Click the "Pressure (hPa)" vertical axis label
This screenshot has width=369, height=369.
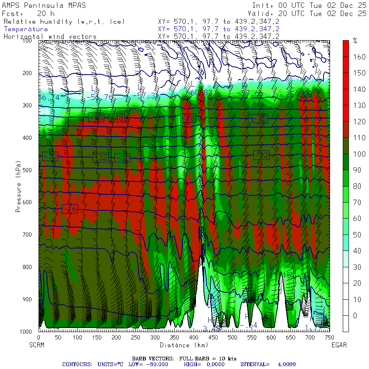18,186
